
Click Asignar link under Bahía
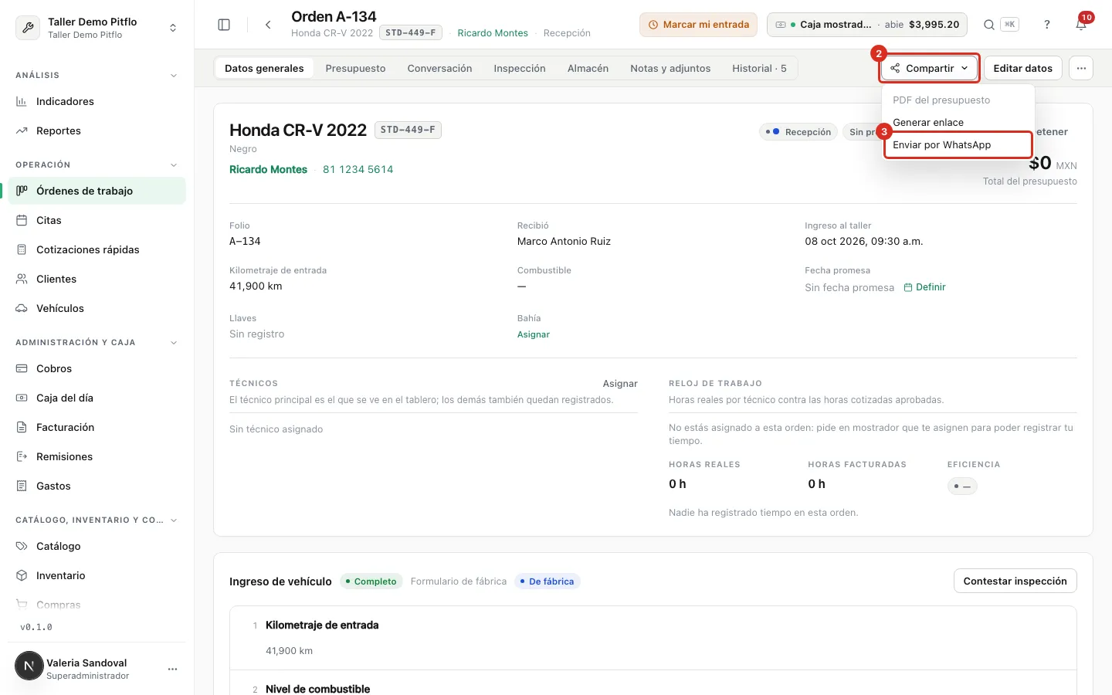point(534,334)
